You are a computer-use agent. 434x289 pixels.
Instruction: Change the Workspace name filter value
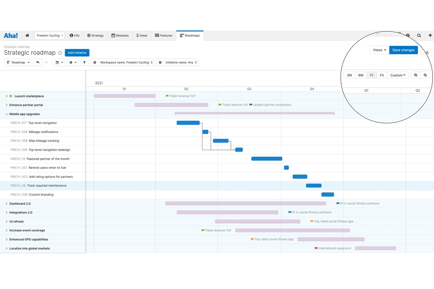click(x=126, y=62)
